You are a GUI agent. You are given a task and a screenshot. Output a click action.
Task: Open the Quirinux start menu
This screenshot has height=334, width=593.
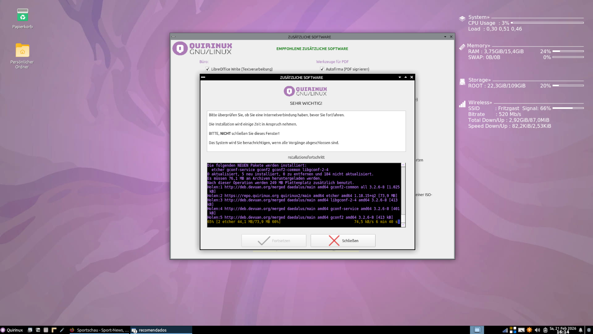tap(12, 330)
